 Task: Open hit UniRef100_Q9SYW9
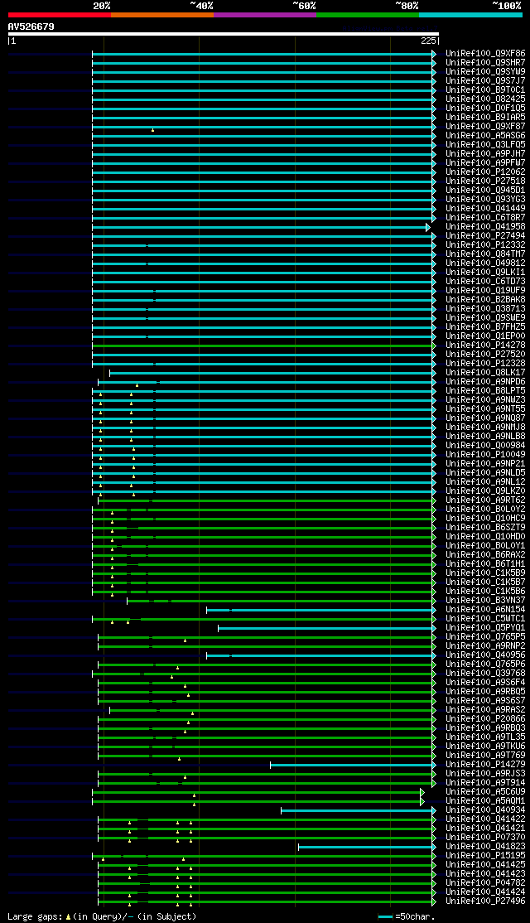tap(485, 72)
